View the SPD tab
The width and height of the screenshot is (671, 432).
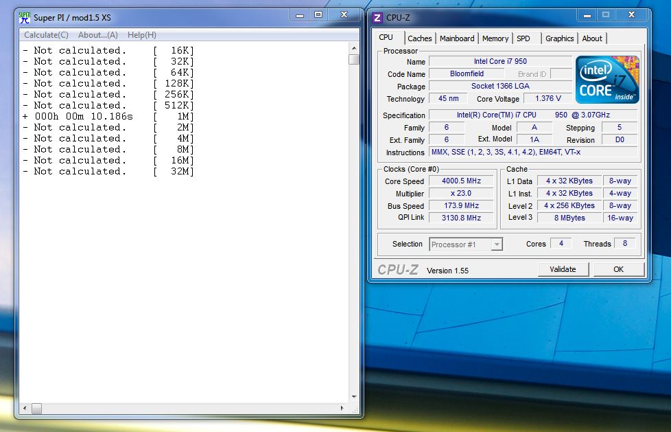[525, 38]
